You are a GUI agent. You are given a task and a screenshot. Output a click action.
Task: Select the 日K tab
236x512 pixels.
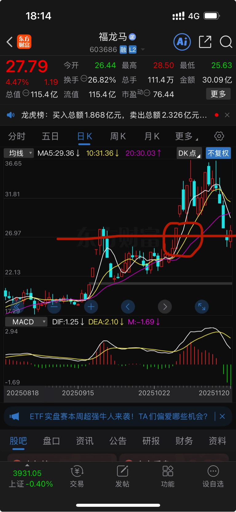click(85, 136)
